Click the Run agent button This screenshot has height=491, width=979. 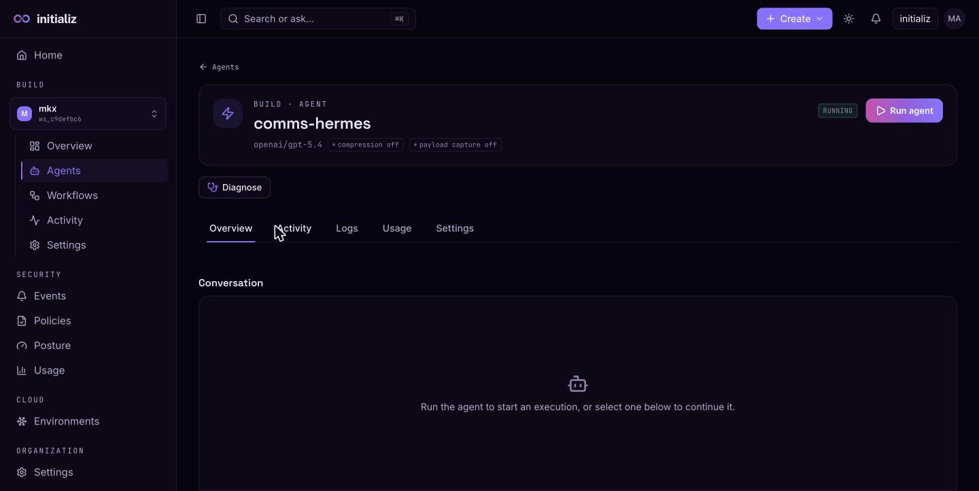[904, 111]
